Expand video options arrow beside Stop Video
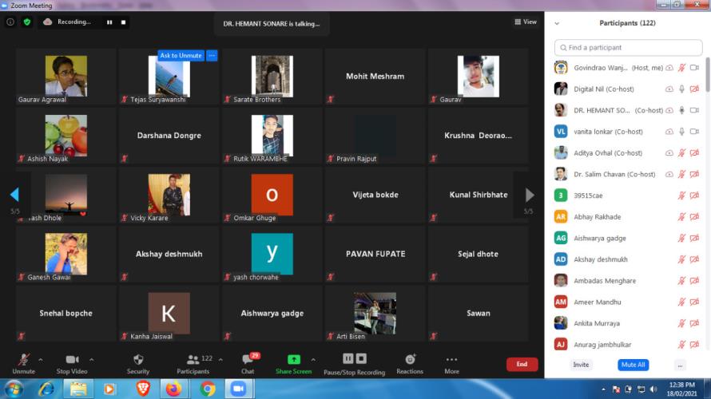This screenshot has width=711, height=399. point(91,360)
